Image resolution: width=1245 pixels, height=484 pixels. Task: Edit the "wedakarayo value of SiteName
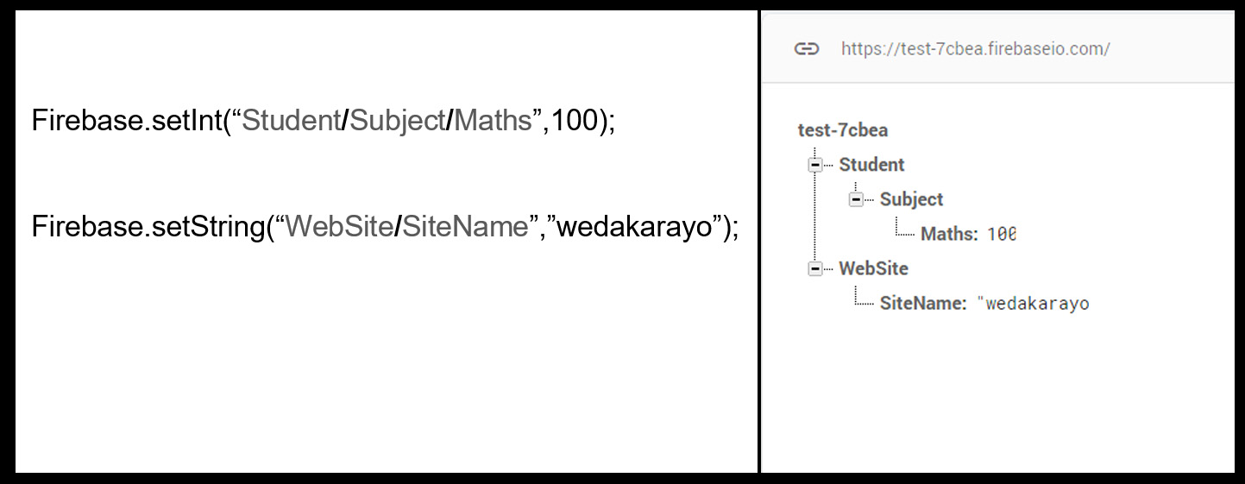tap(1034, 304)
